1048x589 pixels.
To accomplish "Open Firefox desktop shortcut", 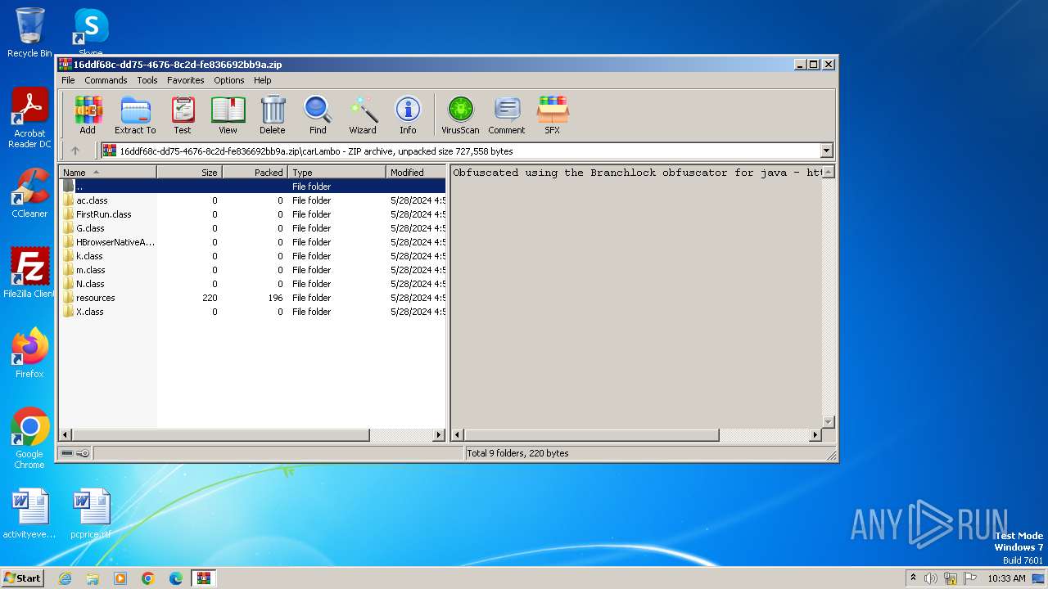I will [x=29, y=353].
